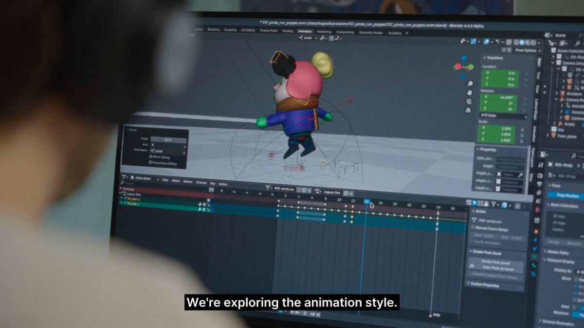Collapse the Summary channel row
Image resolution: width=584 pixels, height=328 pixels.
tap(121, 189)
